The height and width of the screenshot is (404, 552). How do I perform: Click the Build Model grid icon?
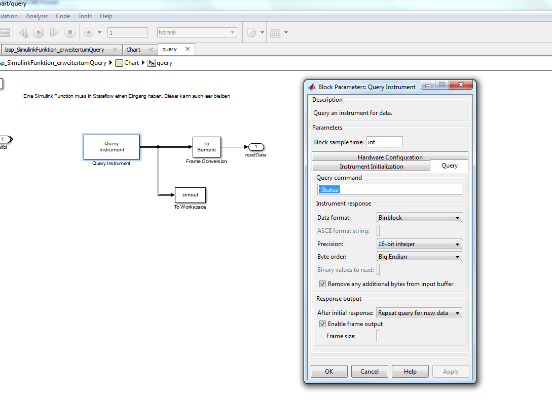click(275, 32)
